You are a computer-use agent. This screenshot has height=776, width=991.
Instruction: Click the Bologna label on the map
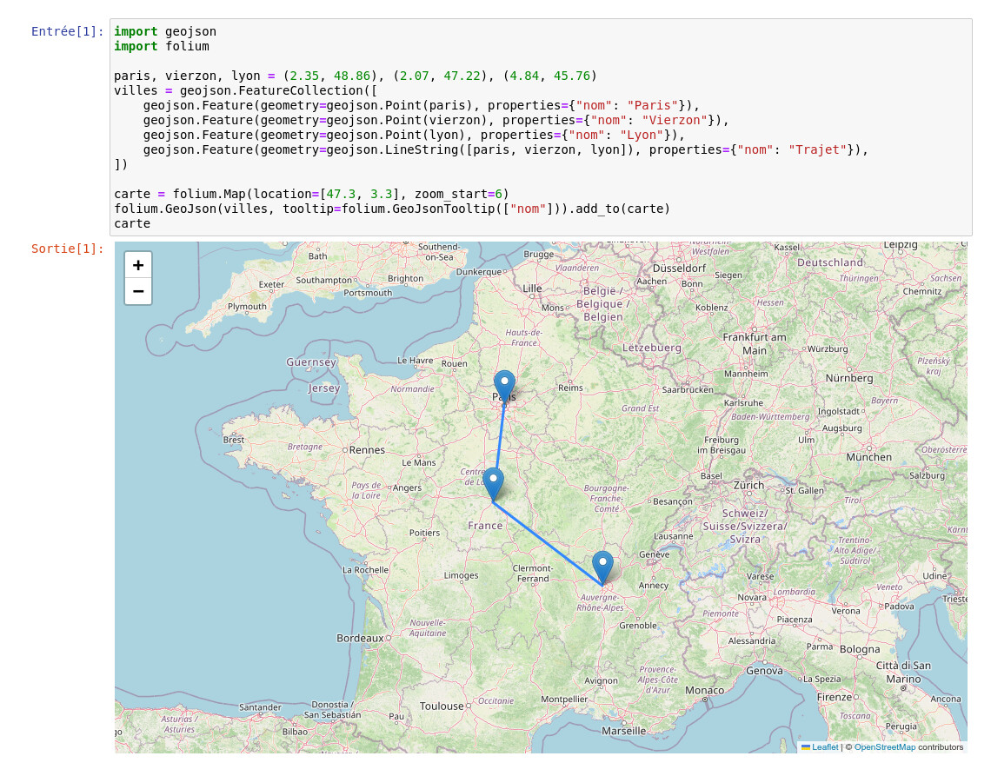click(860, 649)
